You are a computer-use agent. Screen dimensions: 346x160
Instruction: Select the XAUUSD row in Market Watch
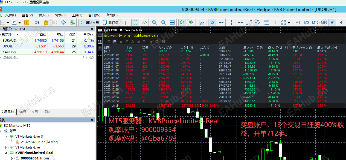point(48,52)
